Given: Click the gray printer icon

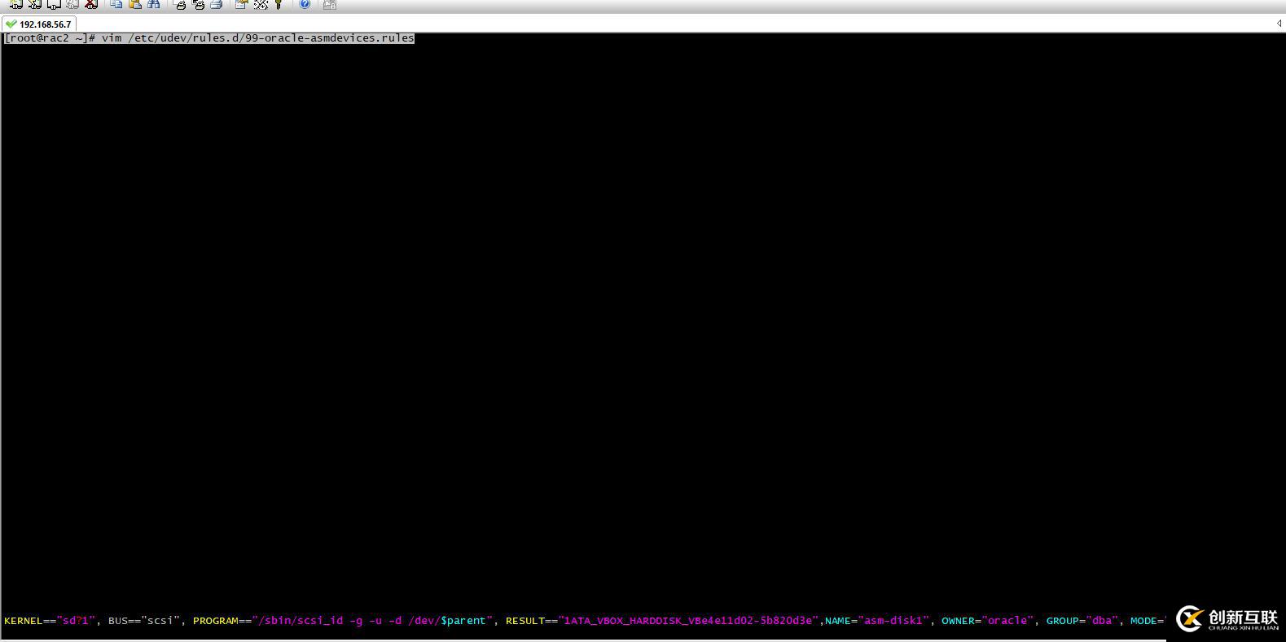Looking at the screenshot, I should pos(216,4).
